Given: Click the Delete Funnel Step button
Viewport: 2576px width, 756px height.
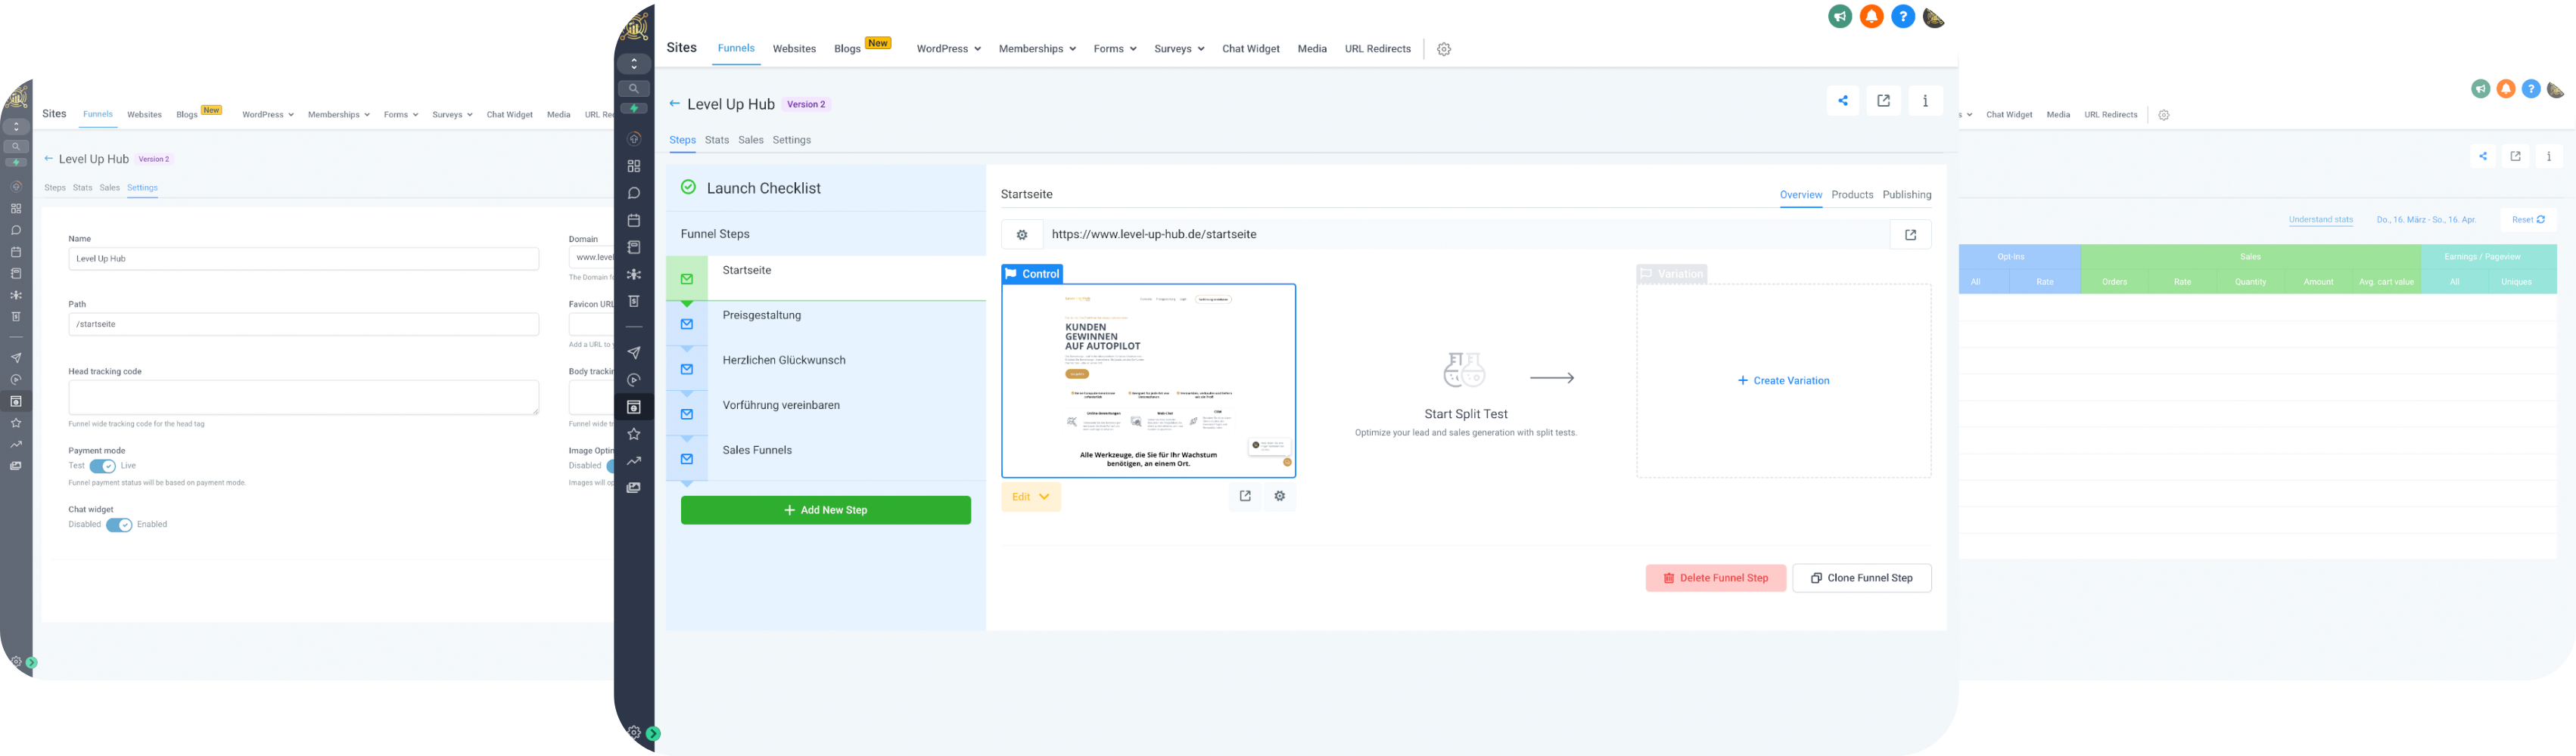Looking at the screenshot, I should click(1716, 578).
